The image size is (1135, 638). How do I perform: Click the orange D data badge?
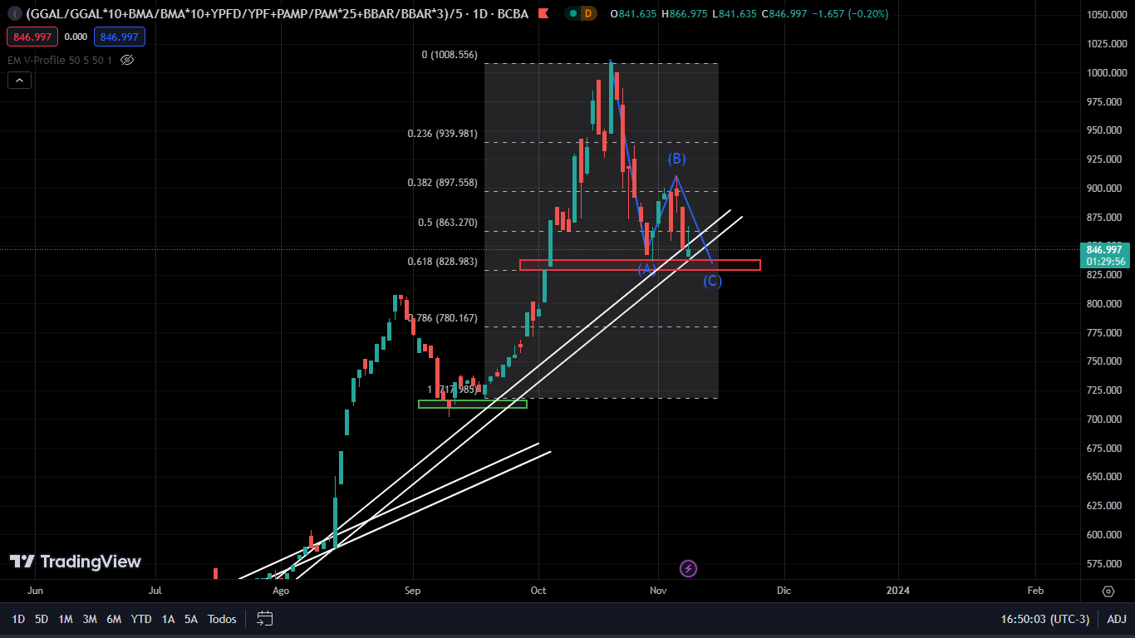589,14
